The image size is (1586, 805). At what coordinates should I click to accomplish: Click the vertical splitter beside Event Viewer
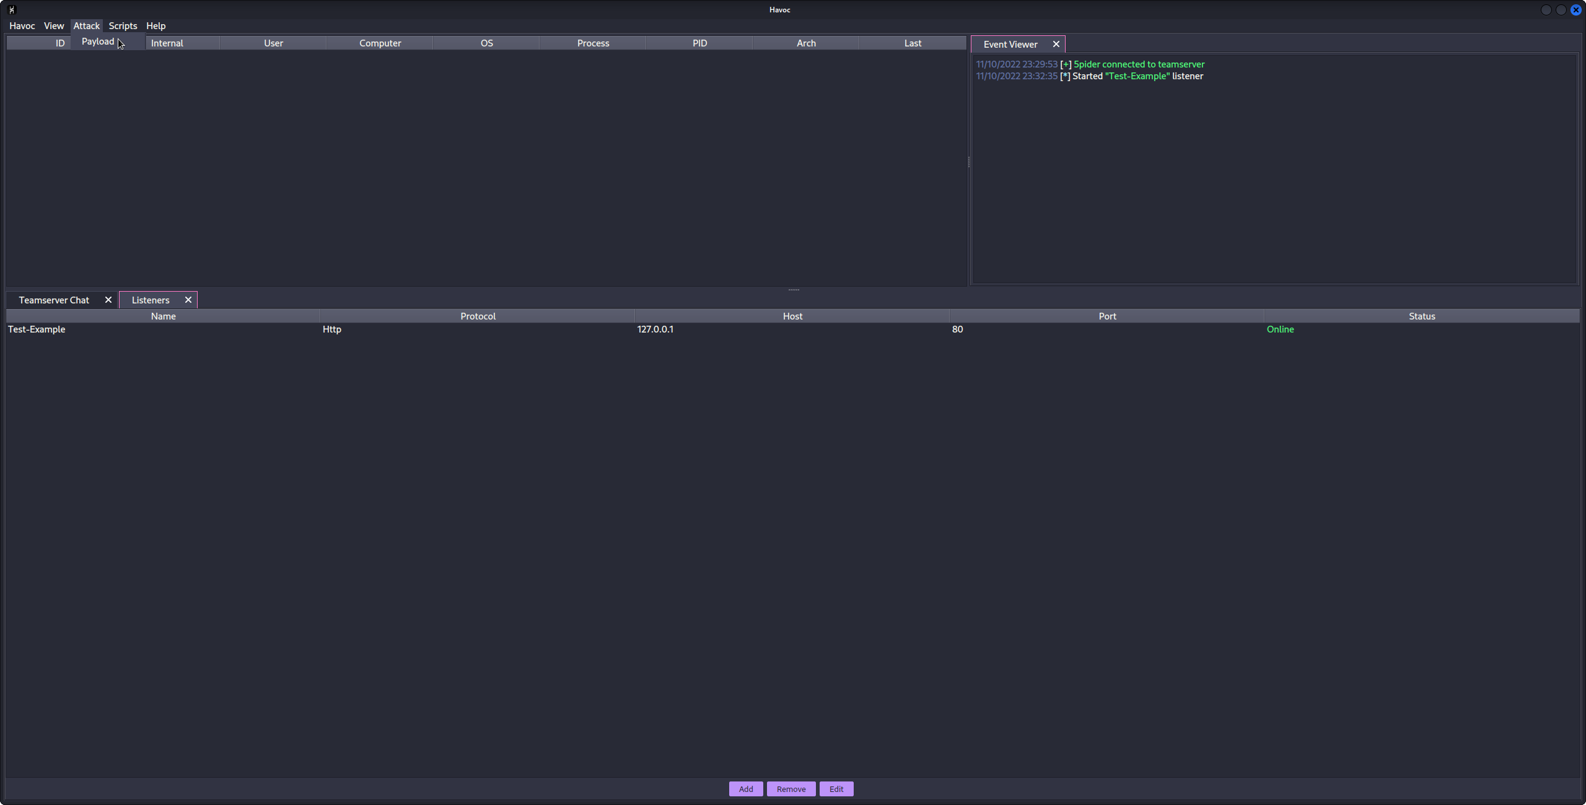point(969,162)
